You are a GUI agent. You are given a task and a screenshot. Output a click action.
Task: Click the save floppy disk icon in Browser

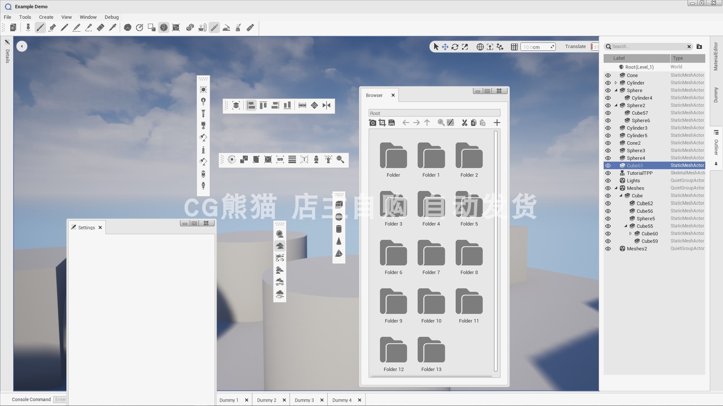click(392, 123)
